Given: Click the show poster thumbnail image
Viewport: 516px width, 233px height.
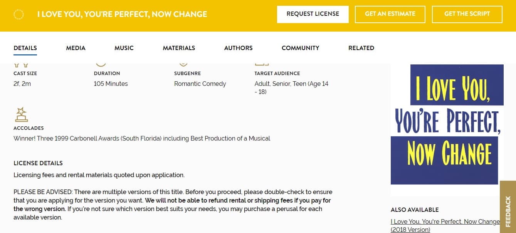Looking at the screenshot, I should 447,124.
